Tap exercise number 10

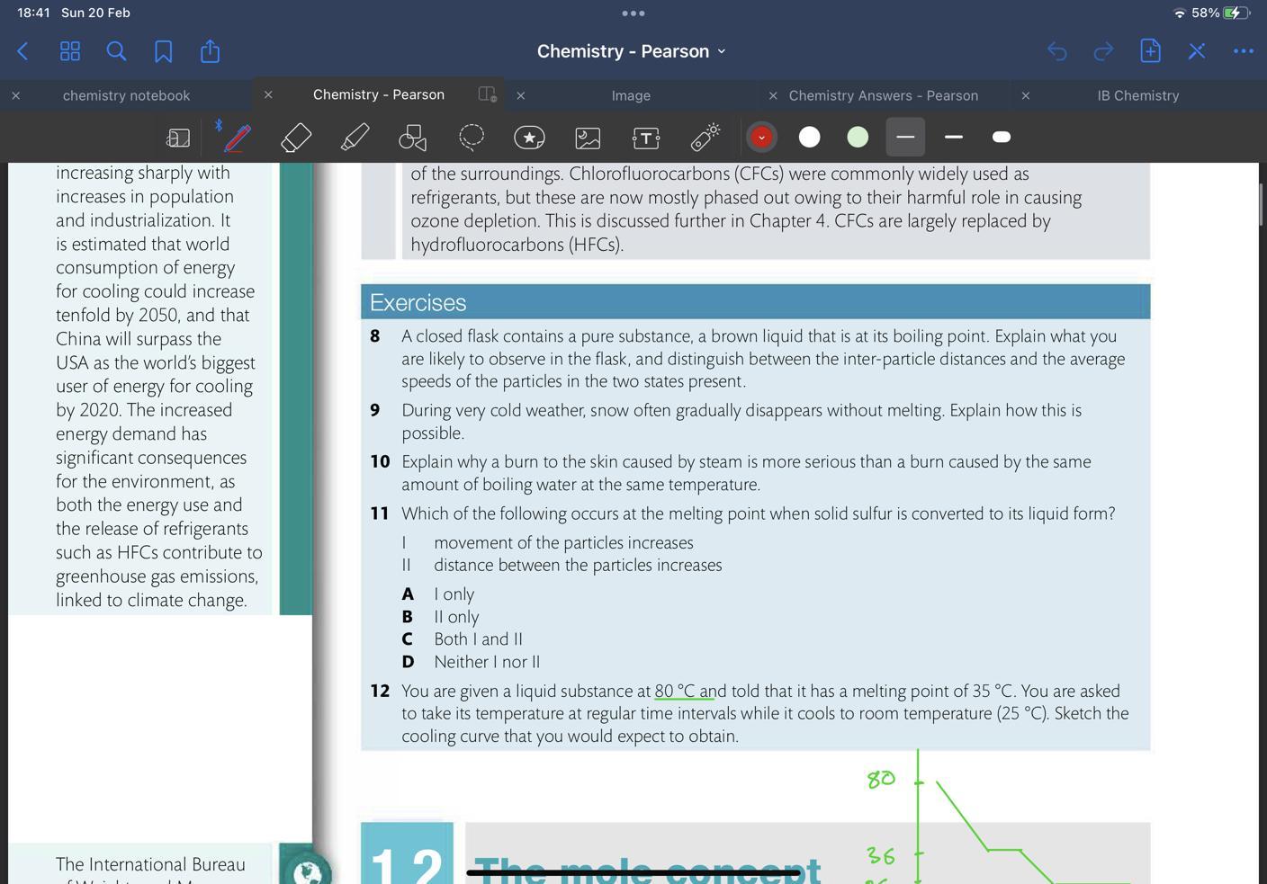pyautogui.click(x=380, y=461)
